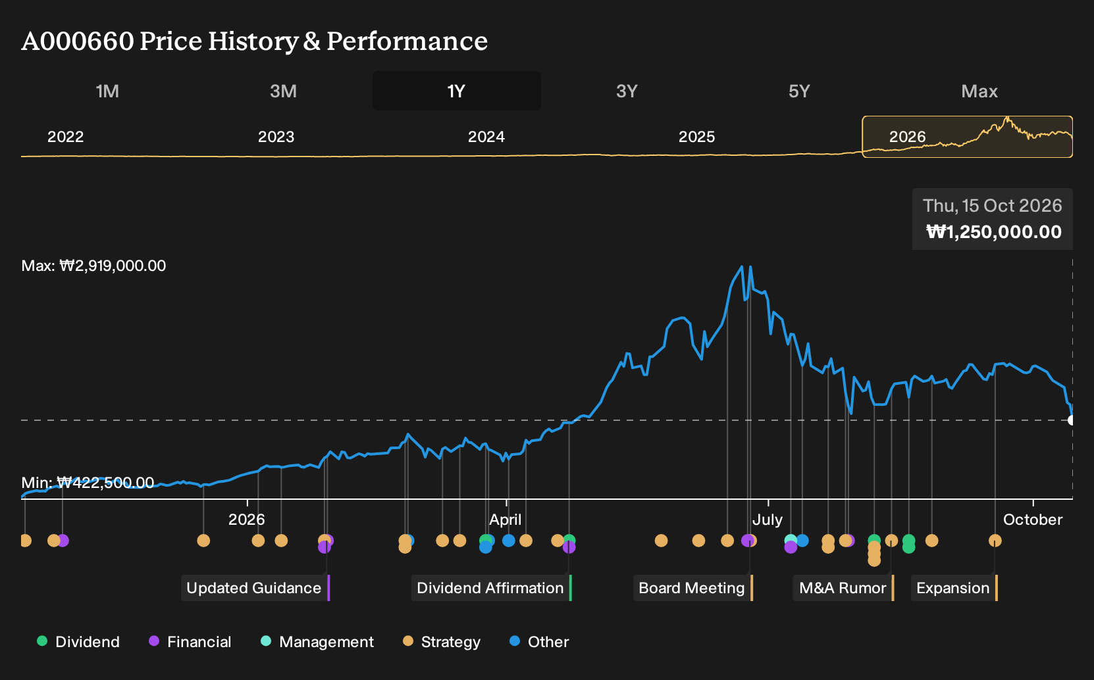Click the purple Financial dot above Updated Guidance
The height and width of the screenshot is (680, 1094).
pyautogui.click(x=325, y=547)
